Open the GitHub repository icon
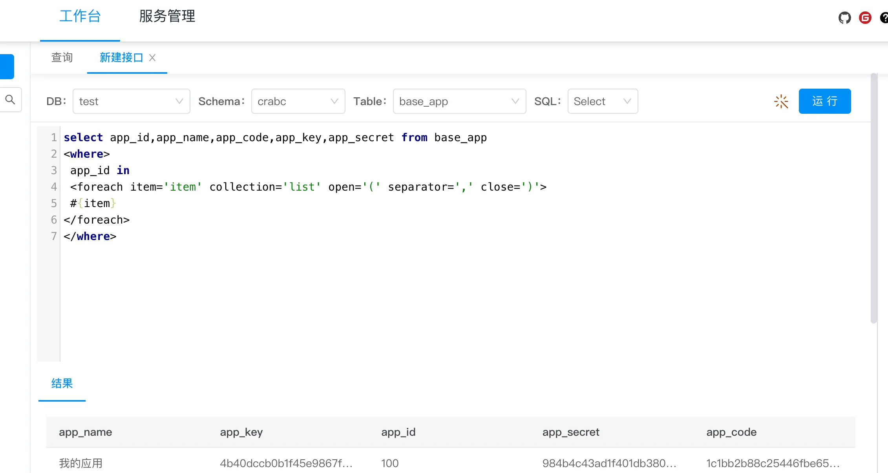Screen dimensions: 888x473 [x=844, y=18]
